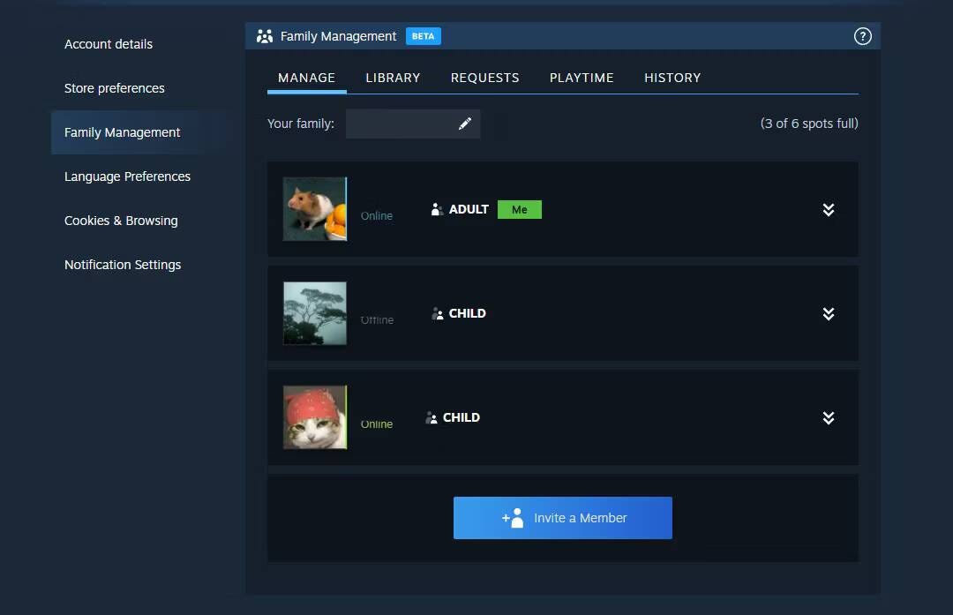Expand the online child's options chevron
953x615 pixels.
pyautogui.click(x=828, y=417)
